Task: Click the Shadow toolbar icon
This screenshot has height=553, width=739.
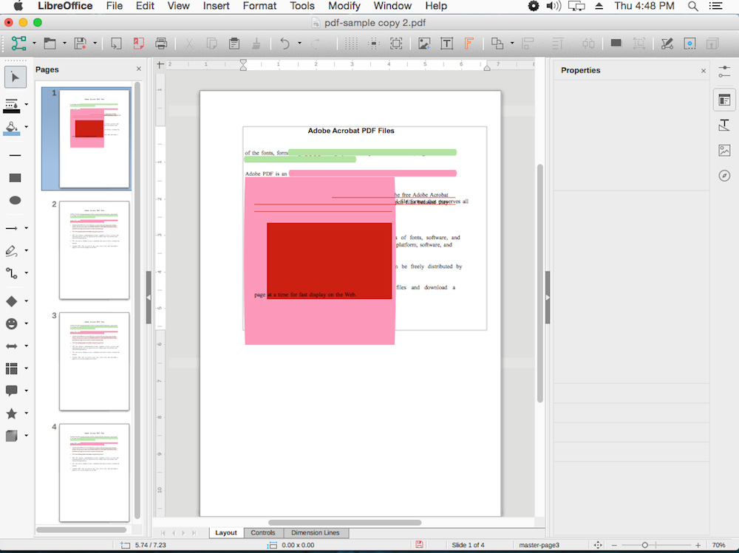Action: click(x=616, y=44)
